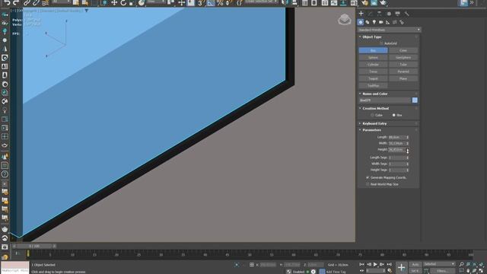Open the Utilities wrench tab in command panel
Screen dimensions: 487x274
click(406, 14)
